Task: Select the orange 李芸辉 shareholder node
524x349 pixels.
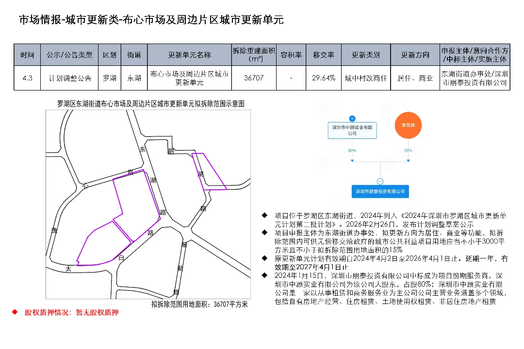Action: click(408, 125)
